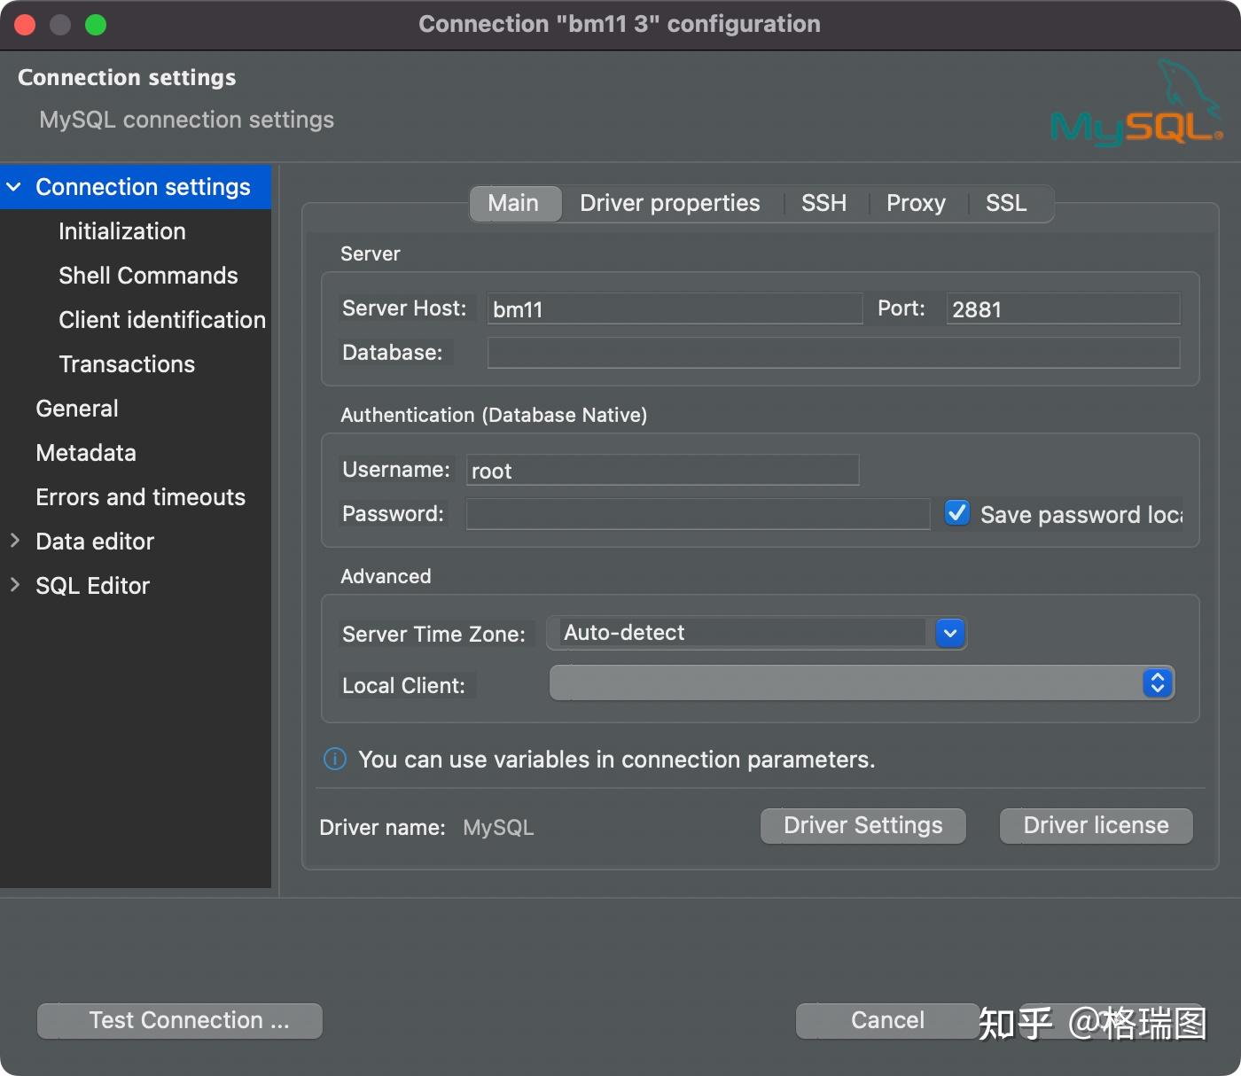Select Transactions in the sidebar

[x=136, y=364]
